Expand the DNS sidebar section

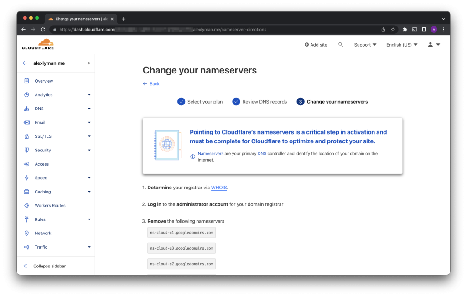89,109
